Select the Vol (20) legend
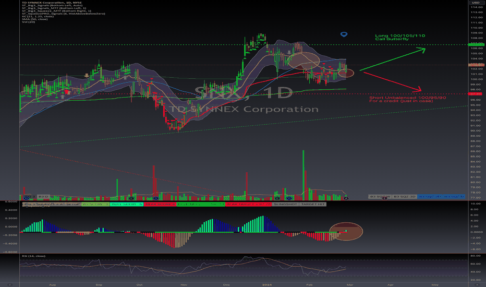Screen dimensions: 486x287 point(28,22)
